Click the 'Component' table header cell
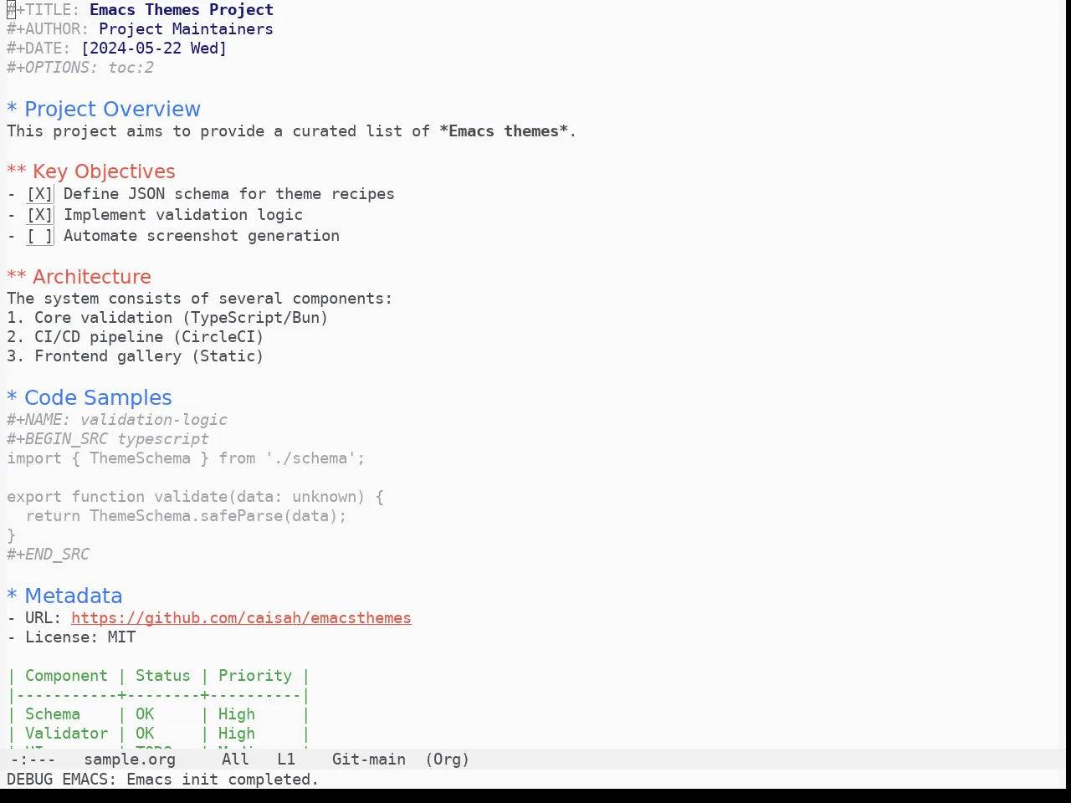 [x=66, y=676]
